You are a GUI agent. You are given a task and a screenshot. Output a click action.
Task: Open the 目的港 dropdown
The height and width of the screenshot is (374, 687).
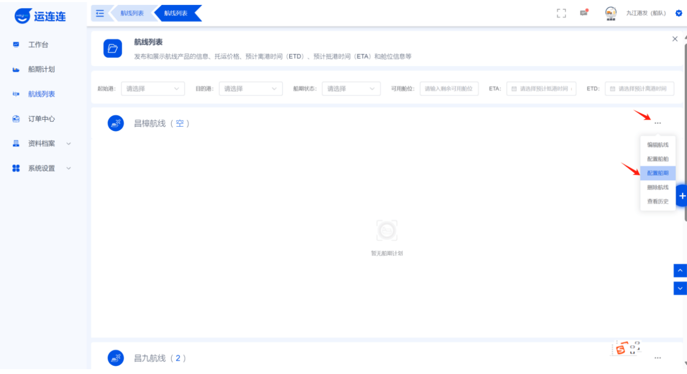(251, 89)
